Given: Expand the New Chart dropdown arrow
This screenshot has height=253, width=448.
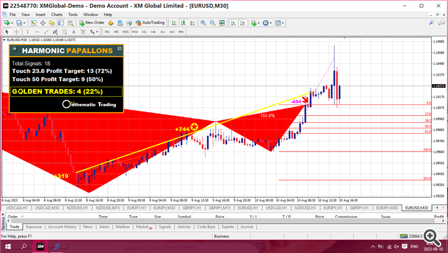Looking at the screenshot, I should 12,23.
